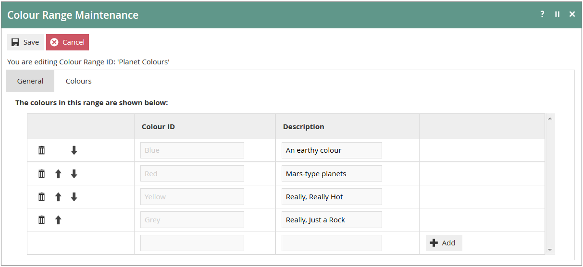Click the pause icon in title bar
The height and width of the screenshot is (267, 583).
pos(557,14)
